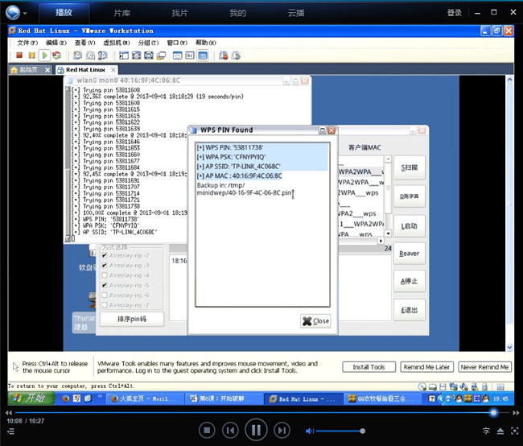Switch to the 片库 tab

pyautogui.click(x=122, y=13)
